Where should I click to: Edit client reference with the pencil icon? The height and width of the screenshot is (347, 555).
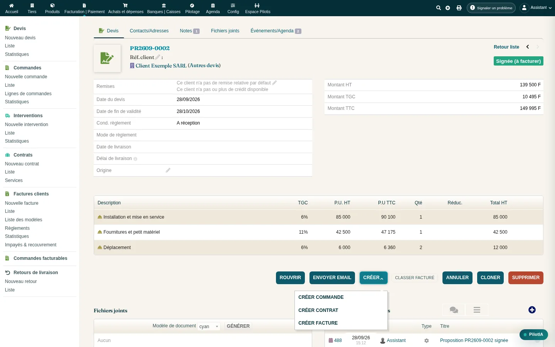pos(158,57)
